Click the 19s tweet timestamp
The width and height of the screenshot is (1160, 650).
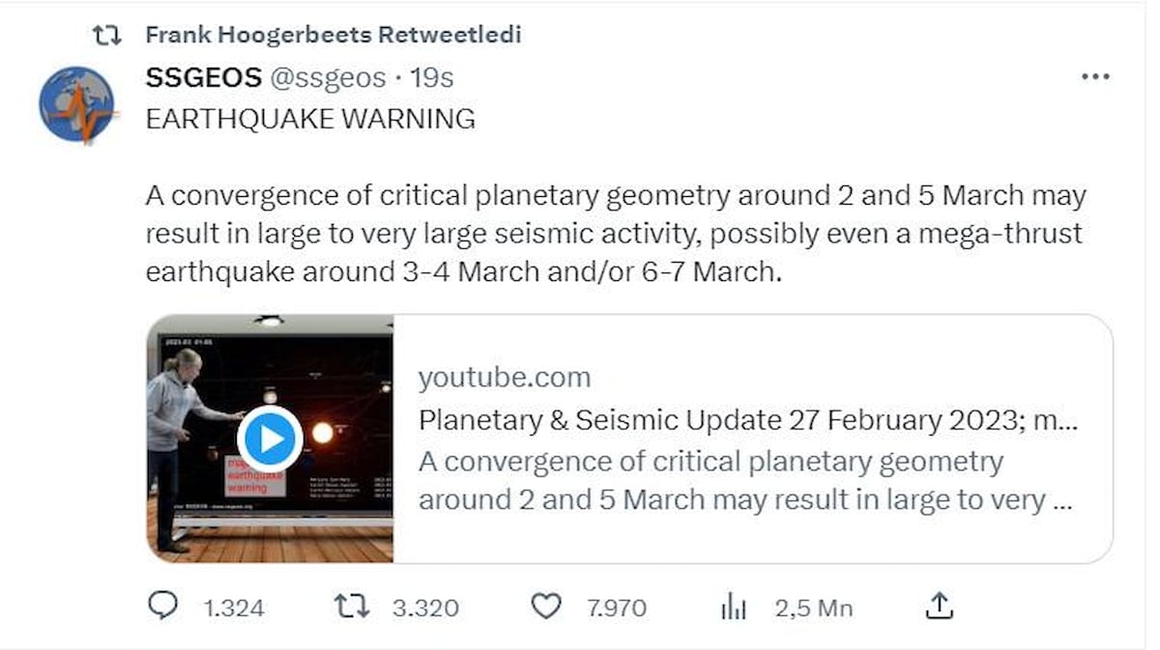click(432, 78)
